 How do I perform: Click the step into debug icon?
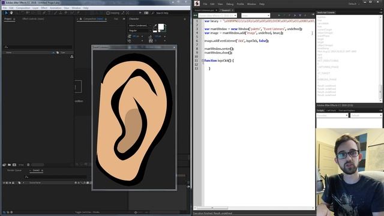300,16
